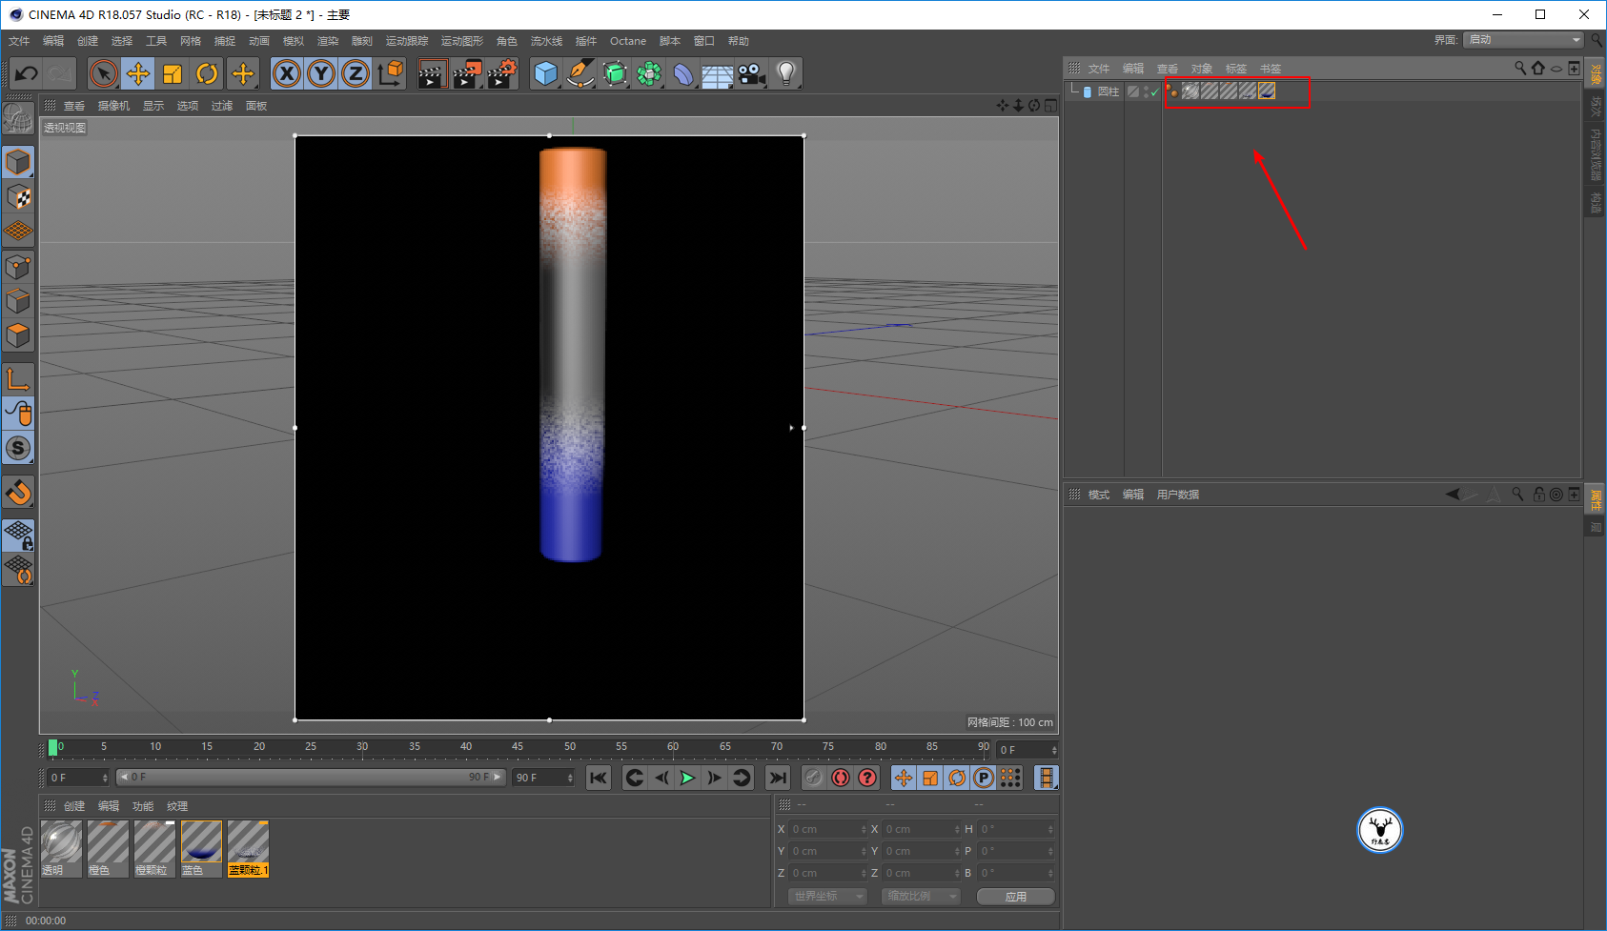Toggle Viewport Solo S icon

coord(18,448)
